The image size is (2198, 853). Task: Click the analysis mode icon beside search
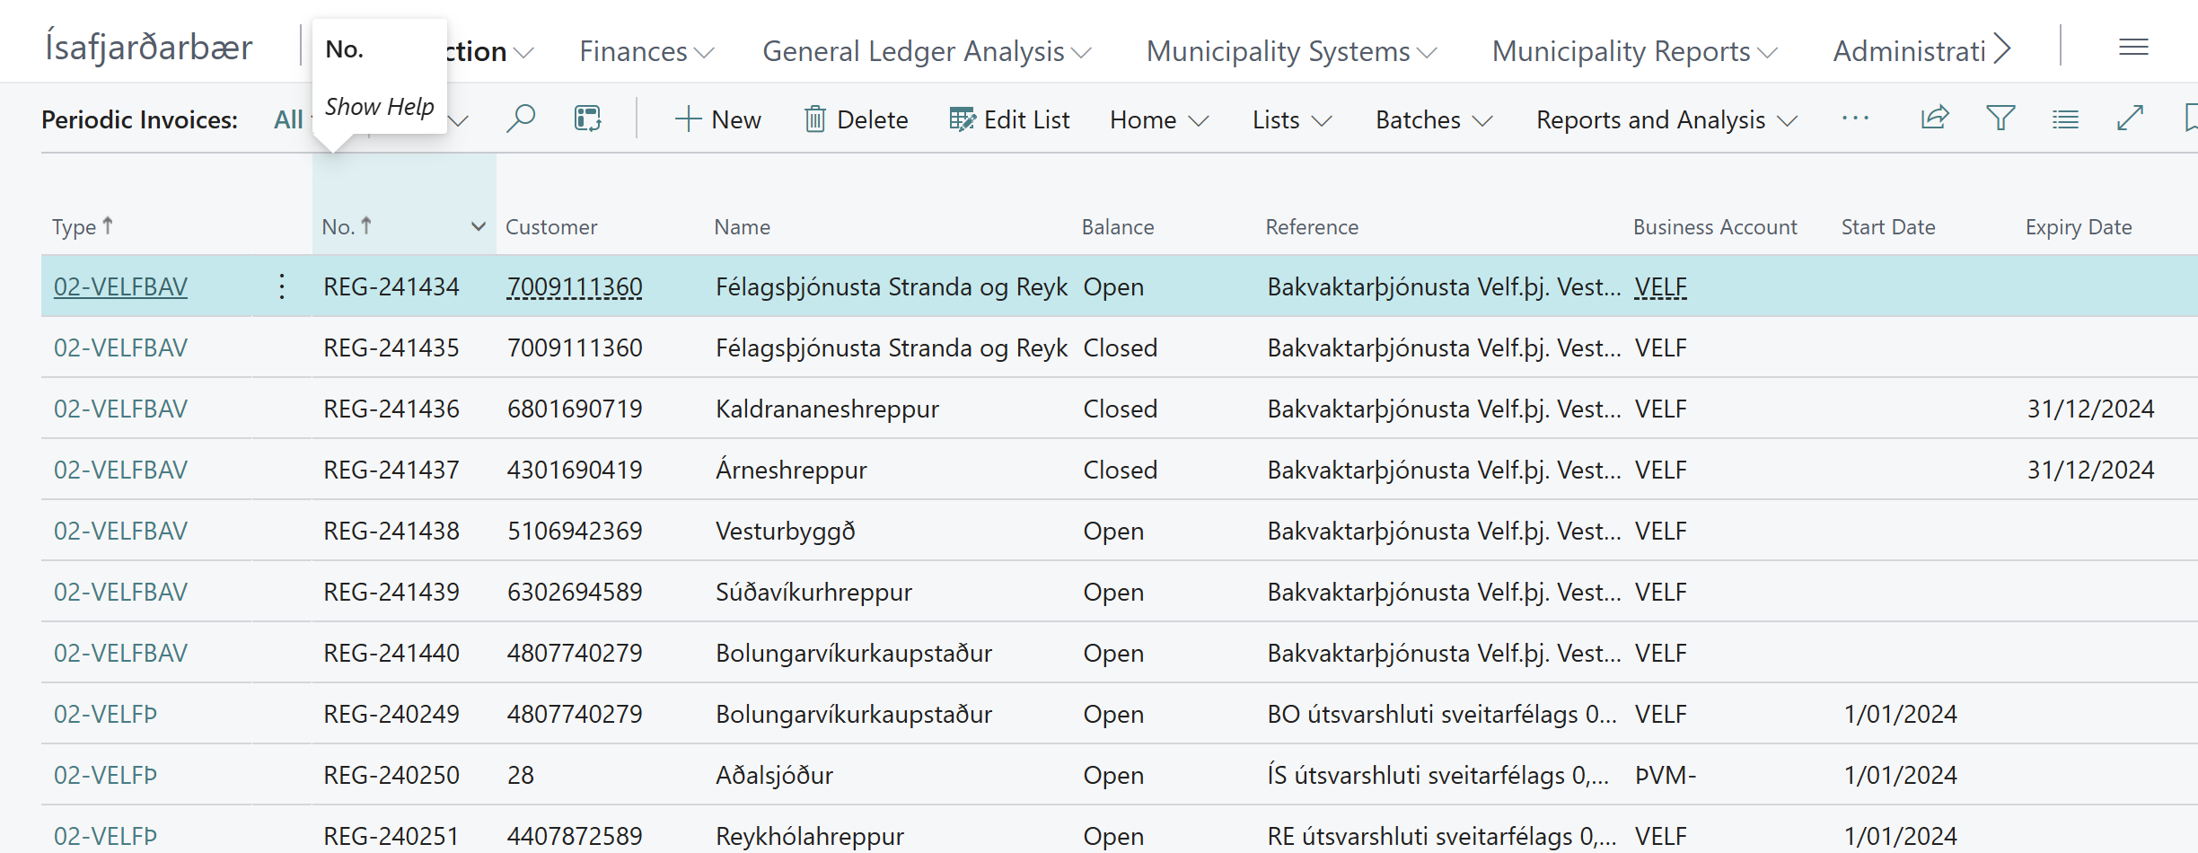coord(587,119)
